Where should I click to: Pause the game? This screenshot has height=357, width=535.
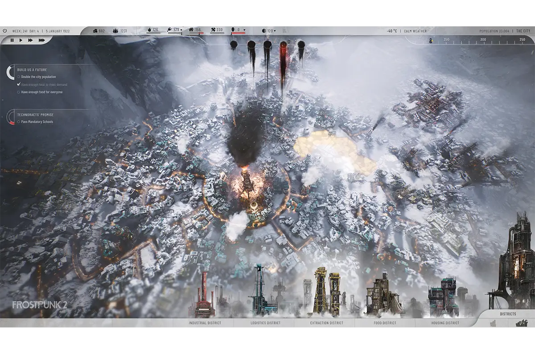[x=12, y=40]
